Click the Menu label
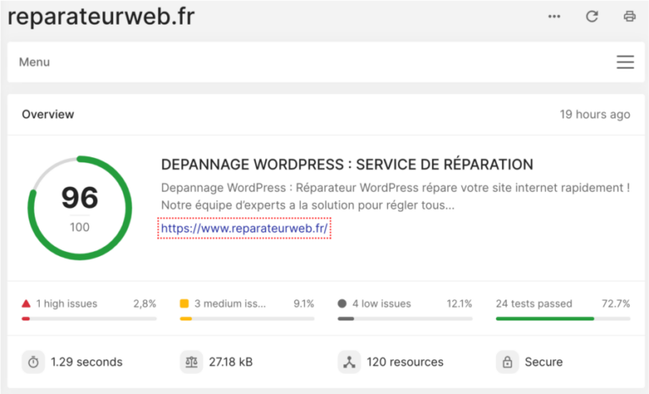 pyautogui.click(x=35, y=63)
